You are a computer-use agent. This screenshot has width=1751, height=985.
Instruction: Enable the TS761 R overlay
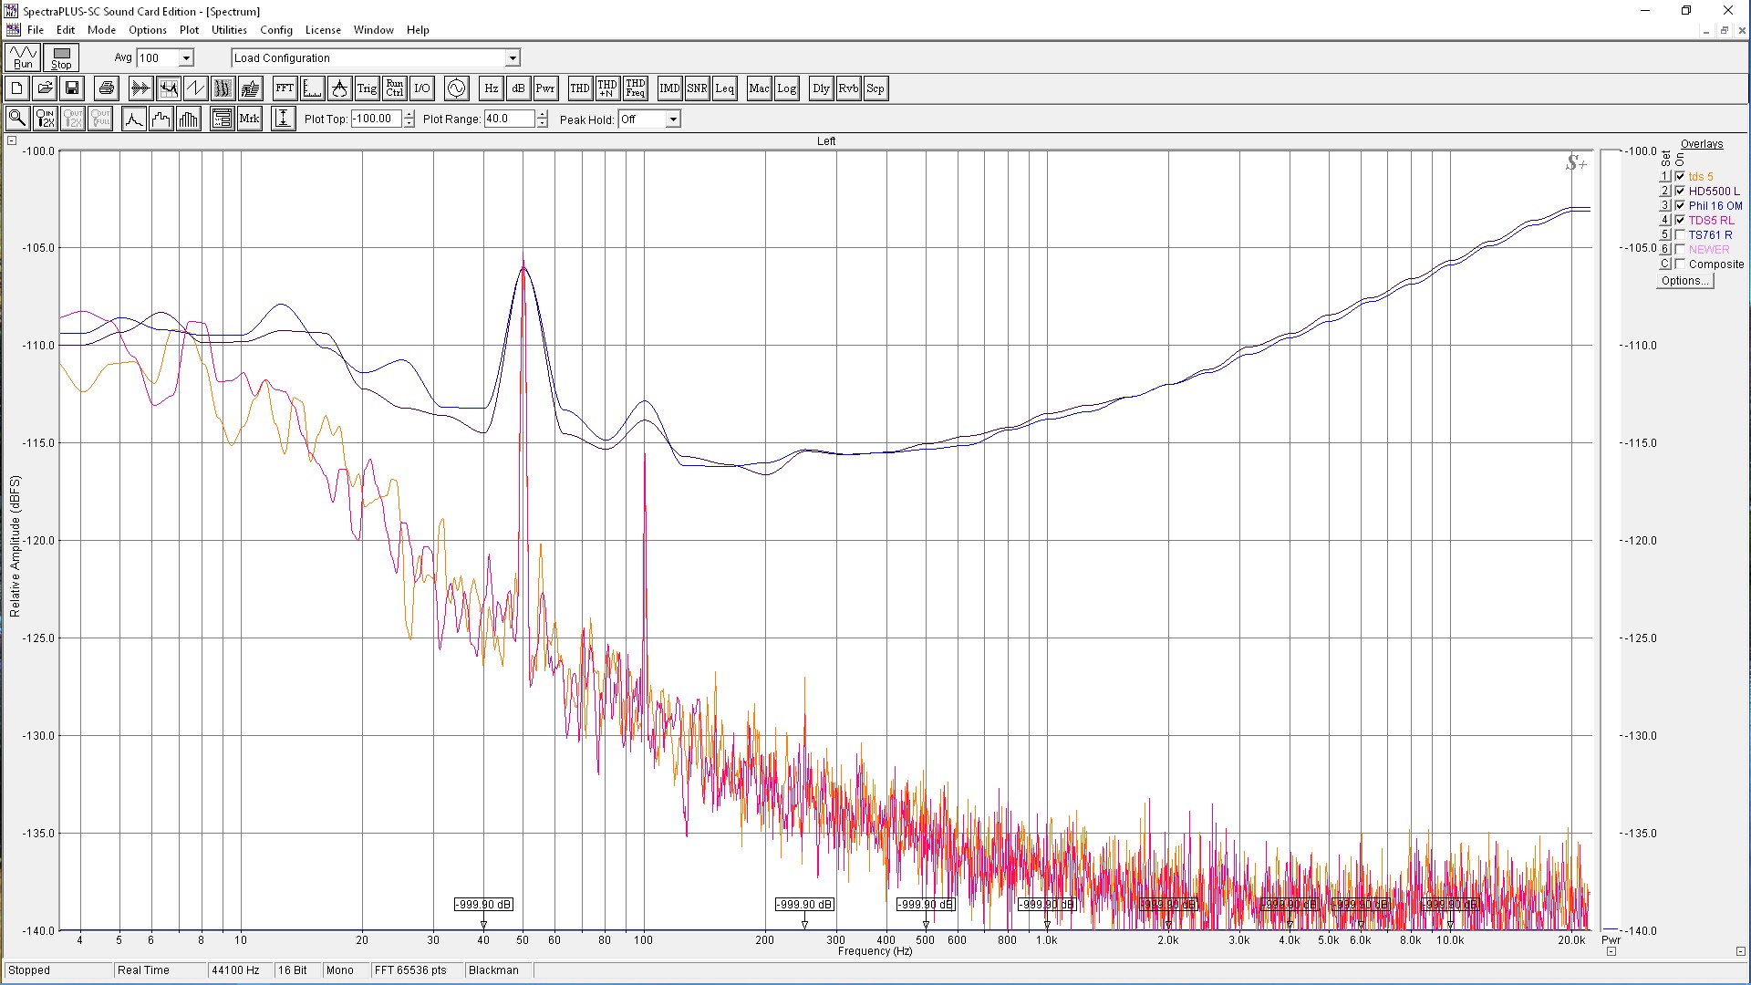[x=1680, y=235]
